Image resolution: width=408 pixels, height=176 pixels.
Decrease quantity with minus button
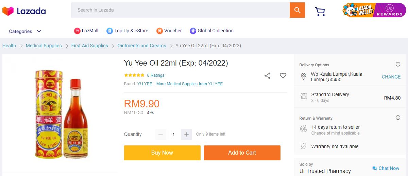coord(161,135)
